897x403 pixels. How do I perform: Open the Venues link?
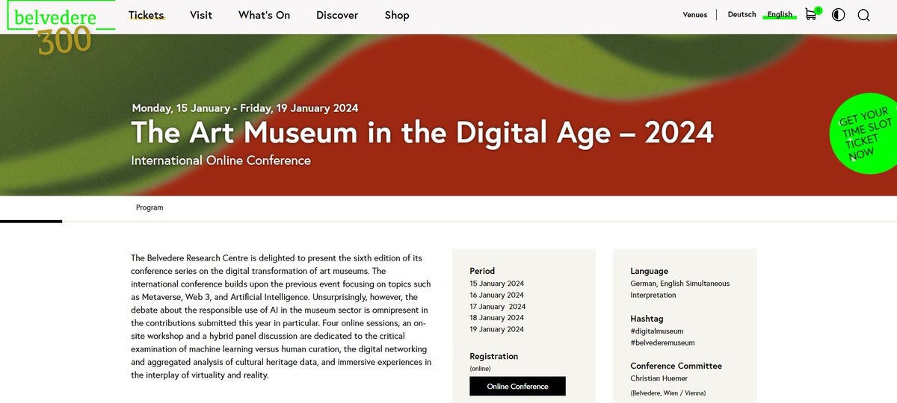[695, 15]
